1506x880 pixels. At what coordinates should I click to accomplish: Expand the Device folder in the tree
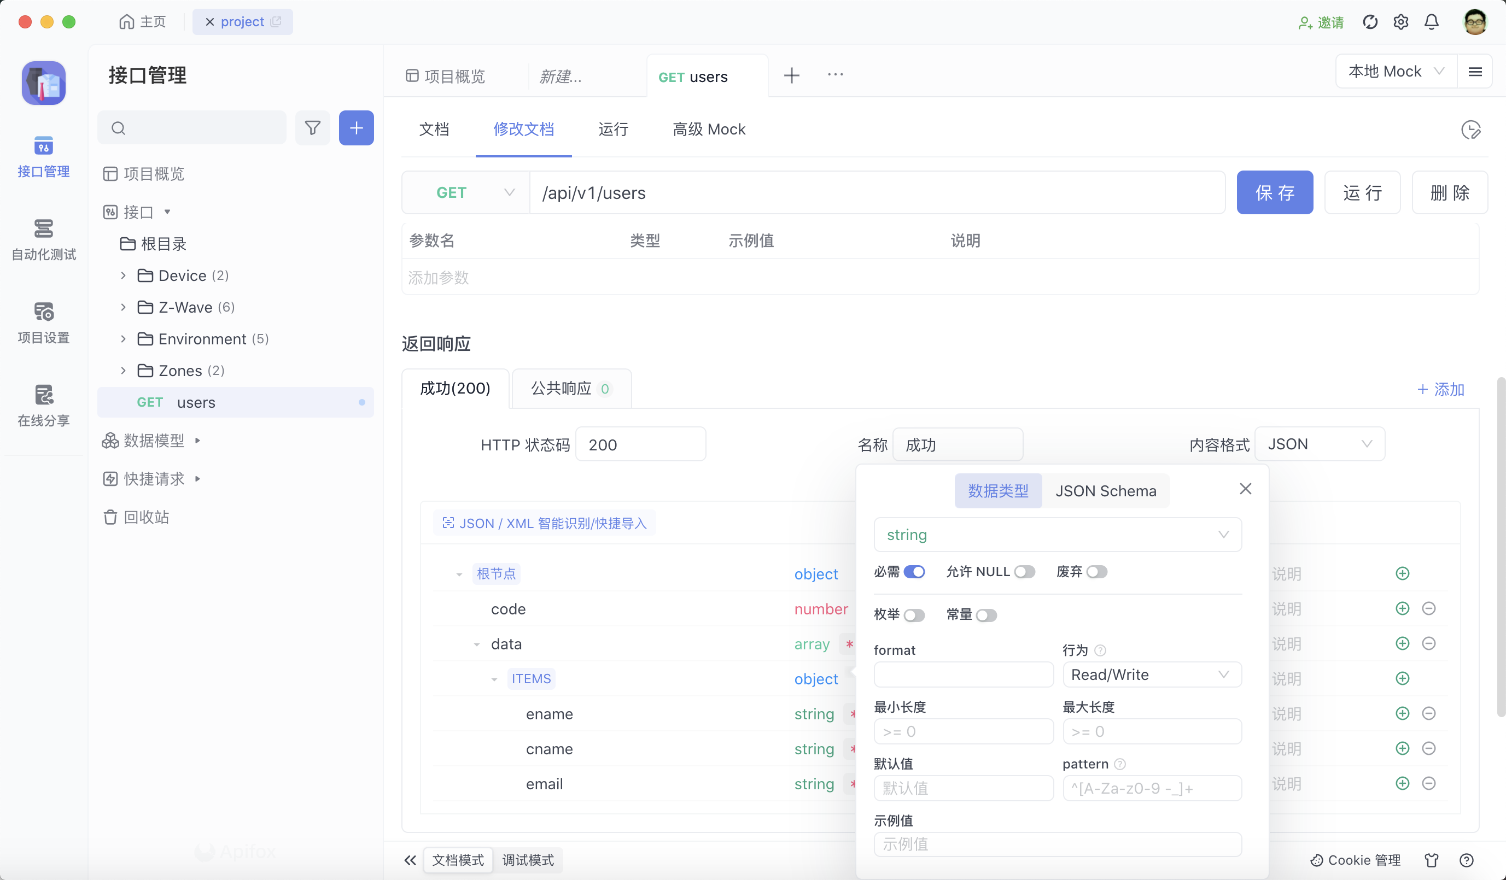pyautogui.click(x=124, y=275)
